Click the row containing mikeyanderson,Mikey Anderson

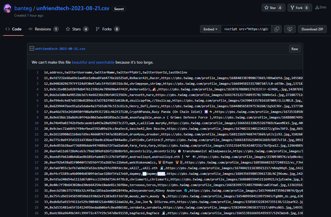click(x=173, y=191)
